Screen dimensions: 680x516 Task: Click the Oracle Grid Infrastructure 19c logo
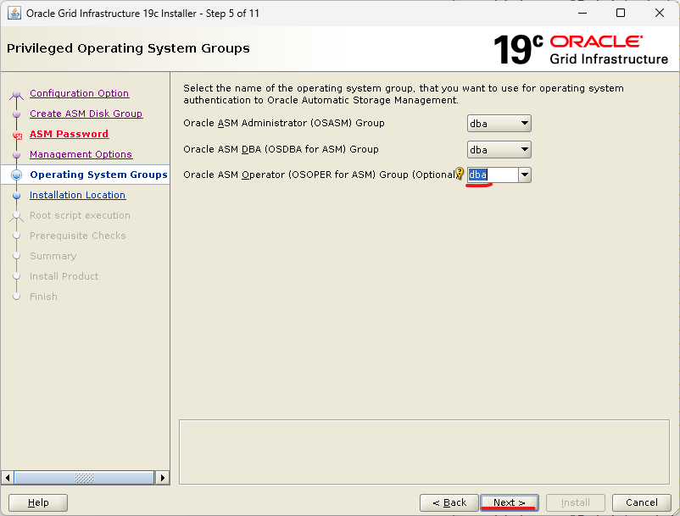[x=580, y=50]
